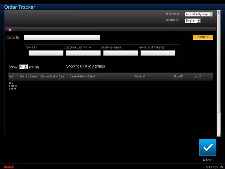Click the scrollbar down arrow
This screenshot has height=169, width=225.
coord(219,135)
